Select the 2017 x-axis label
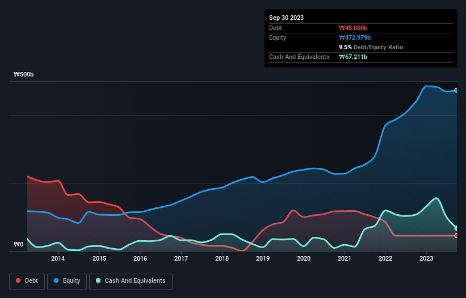 coord(181,258)
